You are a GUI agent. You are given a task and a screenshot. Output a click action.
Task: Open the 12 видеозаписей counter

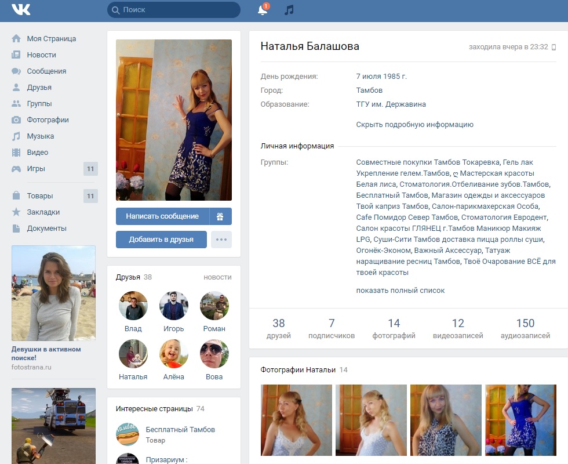tap(458, 328)
